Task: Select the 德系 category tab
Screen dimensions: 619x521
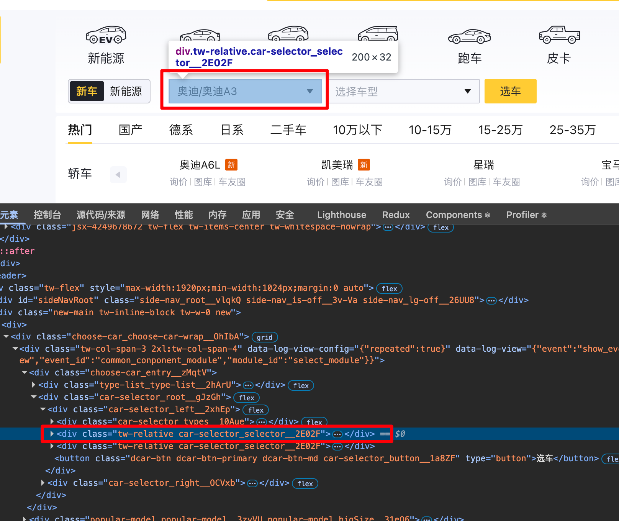Action: tap(181, 130)
